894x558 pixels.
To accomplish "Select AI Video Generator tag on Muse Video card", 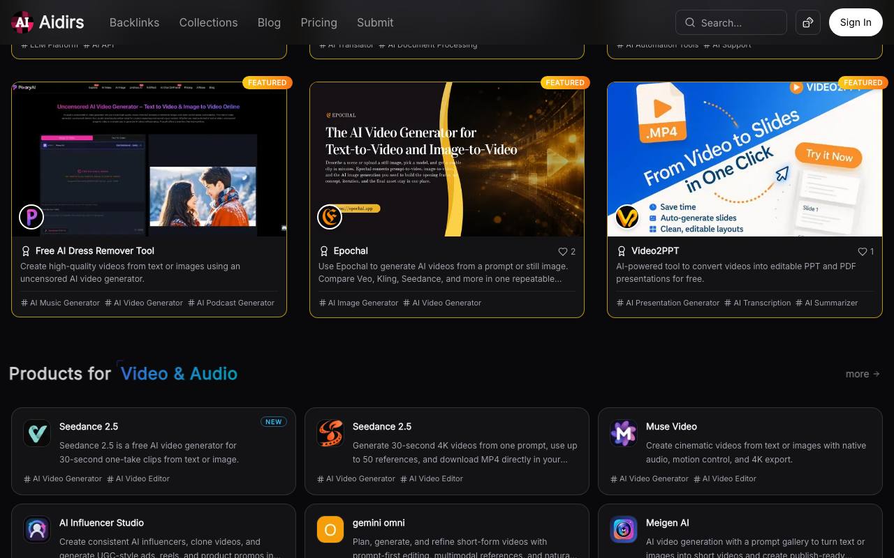I will (x=650, y=478).
